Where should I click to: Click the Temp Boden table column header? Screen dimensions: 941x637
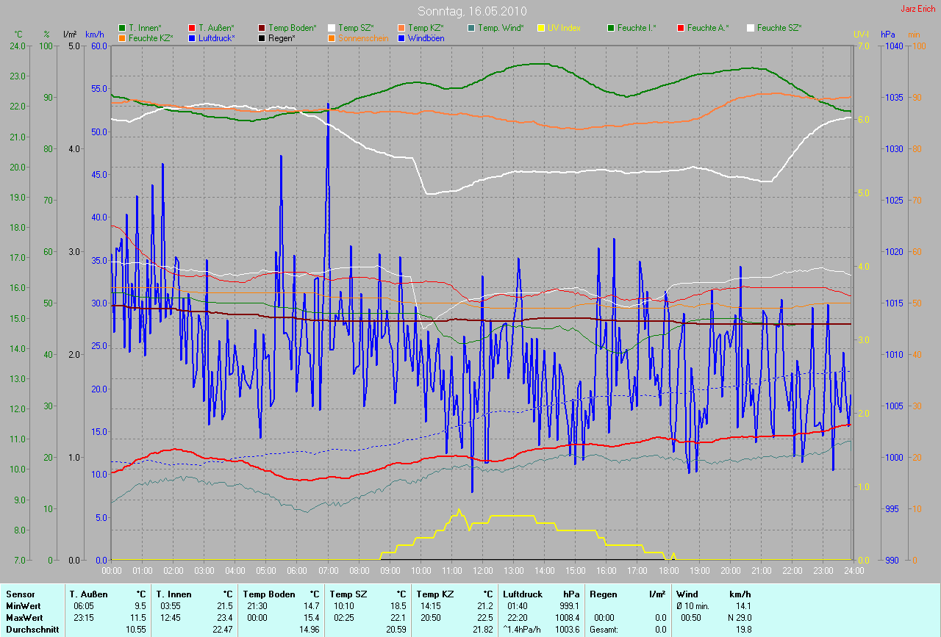[x=269, y=594]
